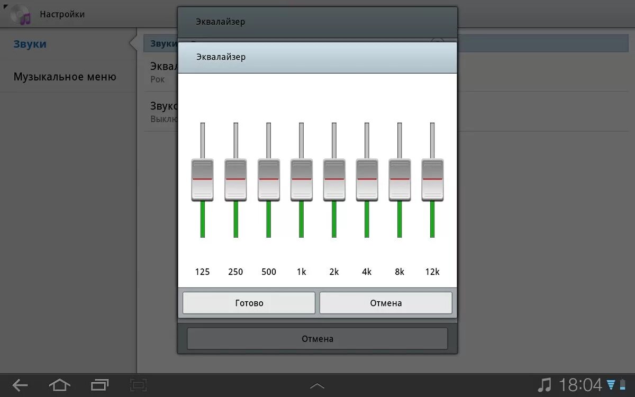Tap the upward chevron at bottom center
The width and height of the screenshot is (635, 397).
[x=317, y=385]
